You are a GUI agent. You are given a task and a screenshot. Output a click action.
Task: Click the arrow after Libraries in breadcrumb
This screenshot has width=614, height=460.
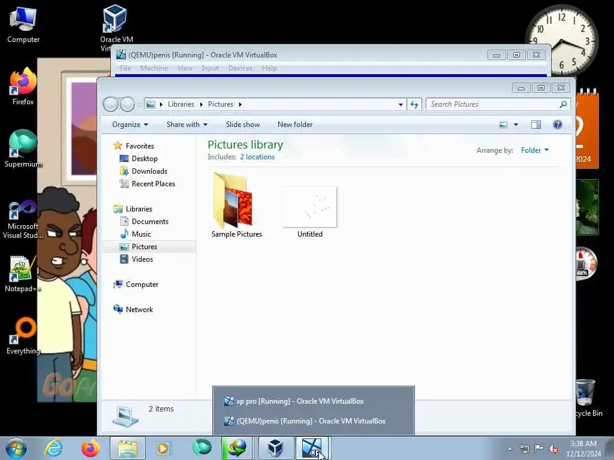tap(201, 104)
